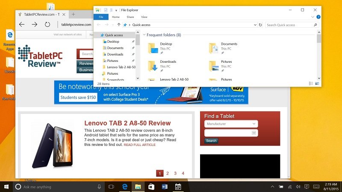Open File Explorer from the taskbar
Screen dimensions: 342x192
point(138,187)
